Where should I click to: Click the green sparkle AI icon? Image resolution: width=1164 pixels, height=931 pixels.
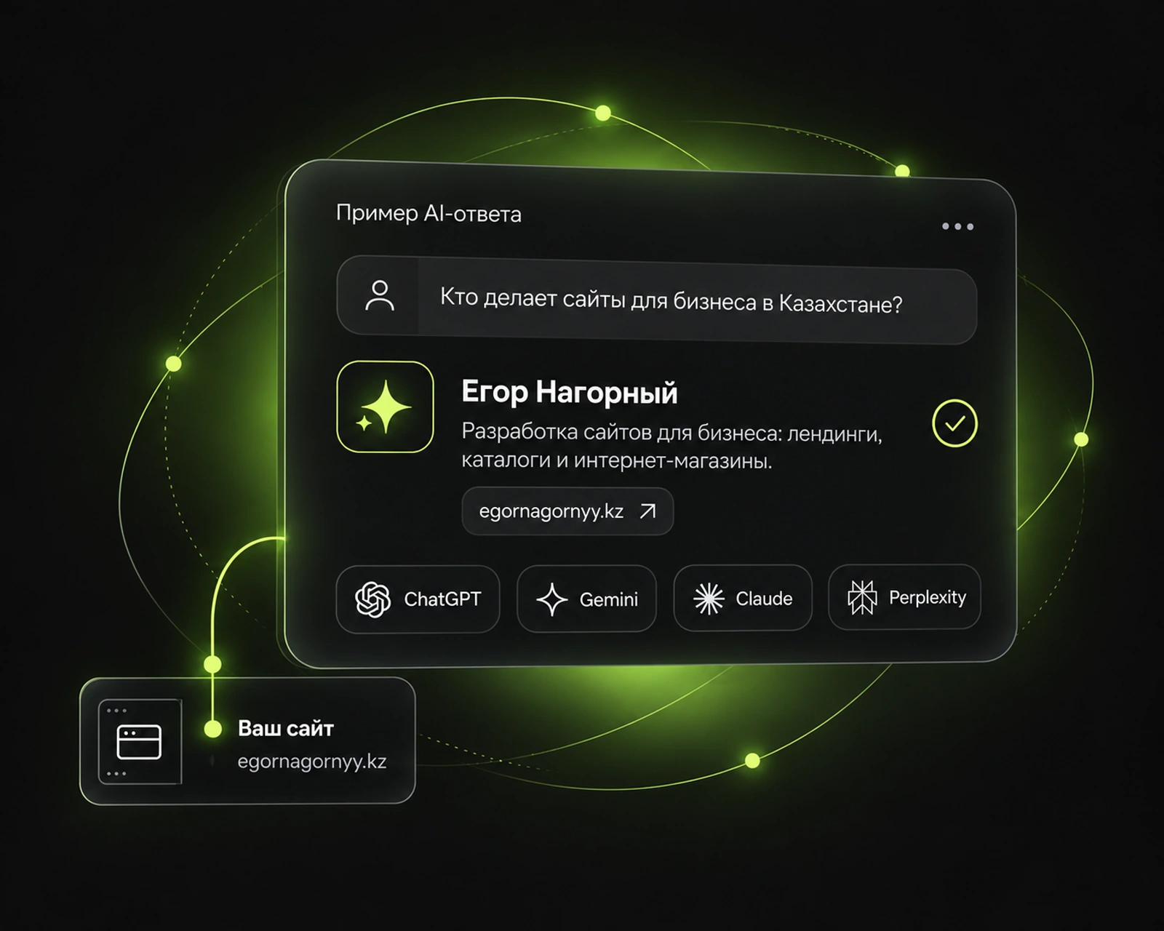tap(385, 407)
